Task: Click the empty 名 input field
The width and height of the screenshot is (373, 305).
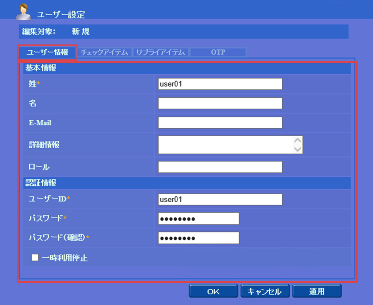Action: coord(220,103)
